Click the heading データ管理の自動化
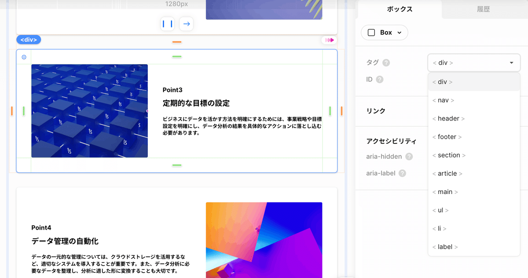Viewport: 528px width, 278px height. coord(65,241)
